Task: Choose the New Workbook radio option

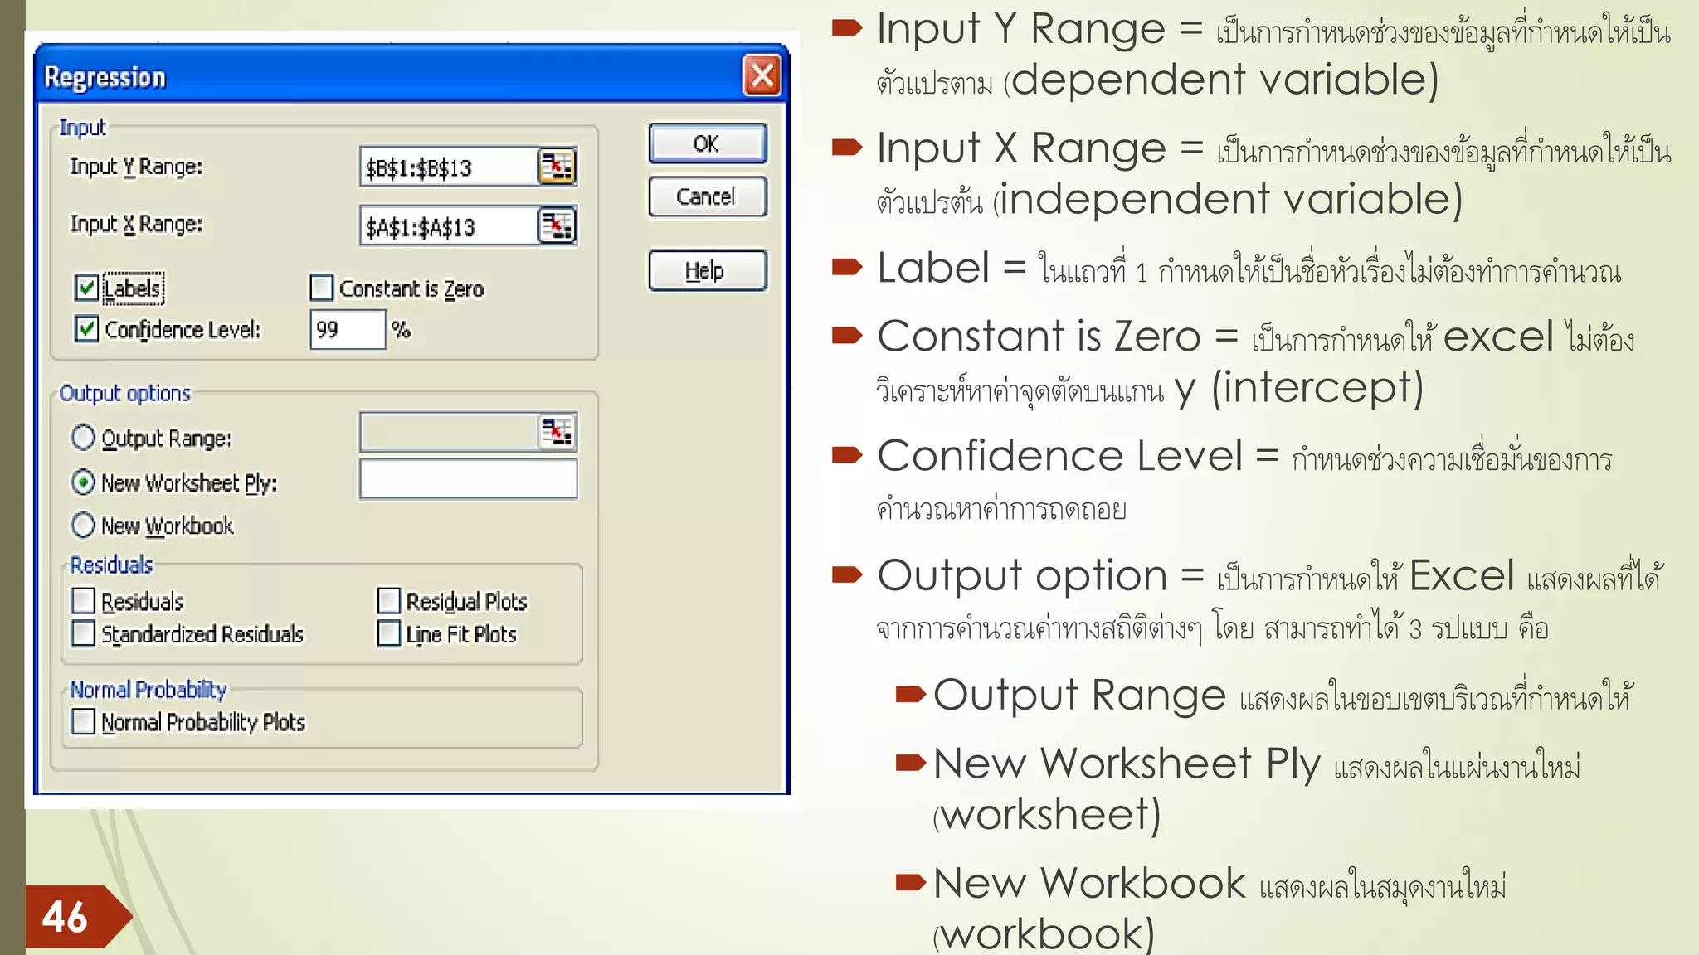Action: tap(83, 525)
